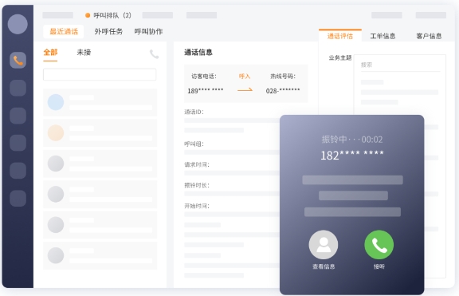Click the 振铃时长: label

click(x=197, y=185)
